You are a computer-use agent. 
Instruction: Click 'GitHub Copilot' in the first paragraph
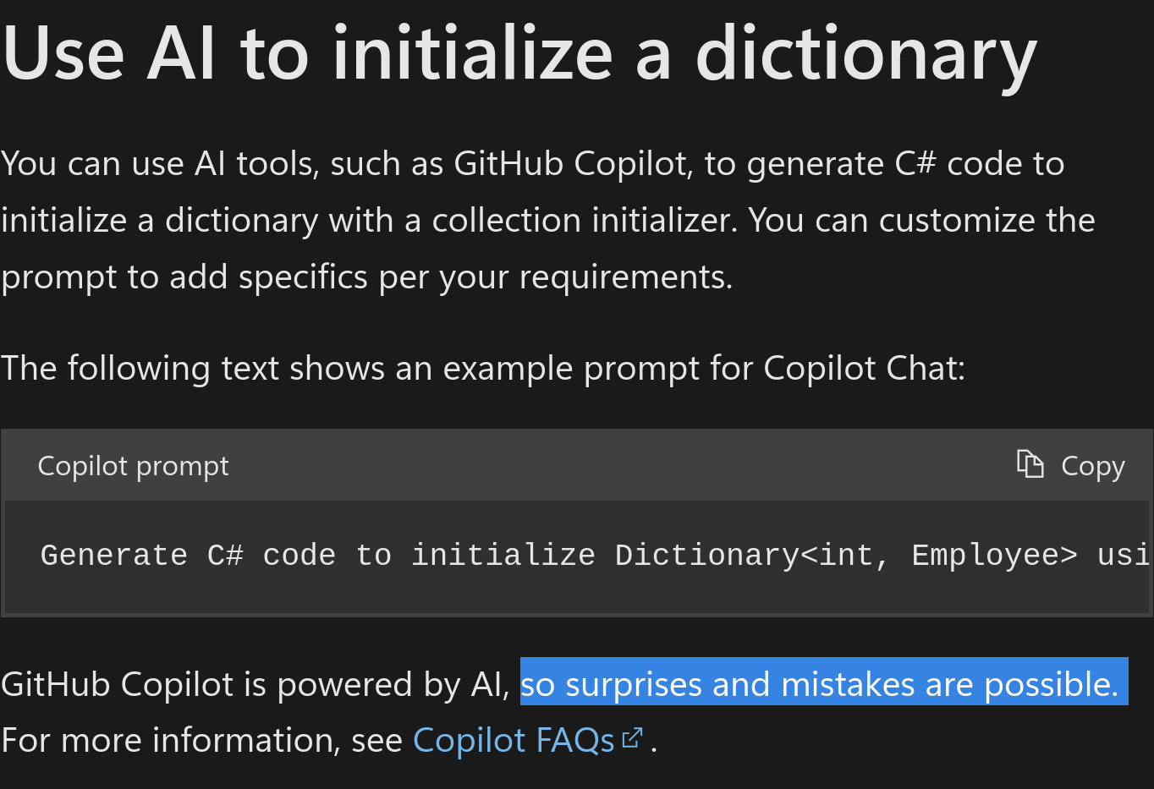pos(569,163)
